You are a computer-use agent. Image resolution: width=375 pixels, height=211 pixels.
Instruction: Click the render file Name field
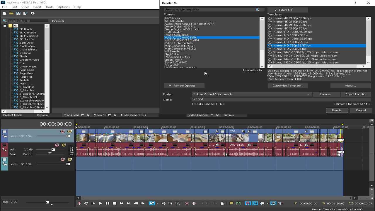pos(281,99)
